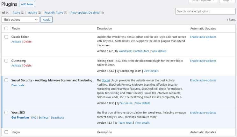Click 'Version 12.6.0' text
Image resolution: width=237 pixels, height=137 pixels.
coord(105,71)
